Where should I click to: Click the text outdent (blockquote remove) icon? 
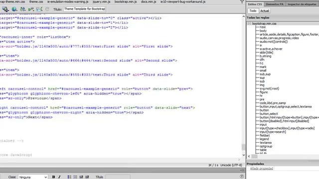click(81, 177)
